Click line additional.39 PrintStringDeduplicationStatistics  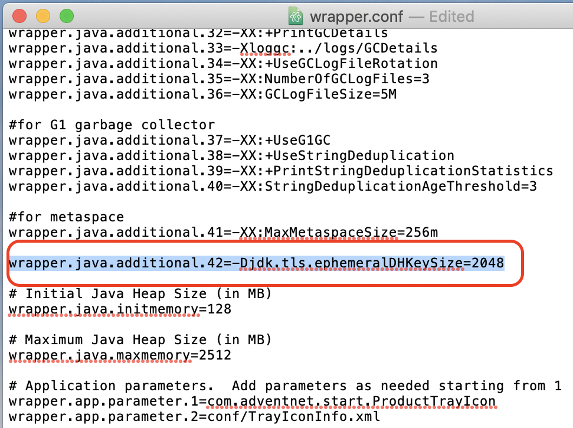pos(281,171)
